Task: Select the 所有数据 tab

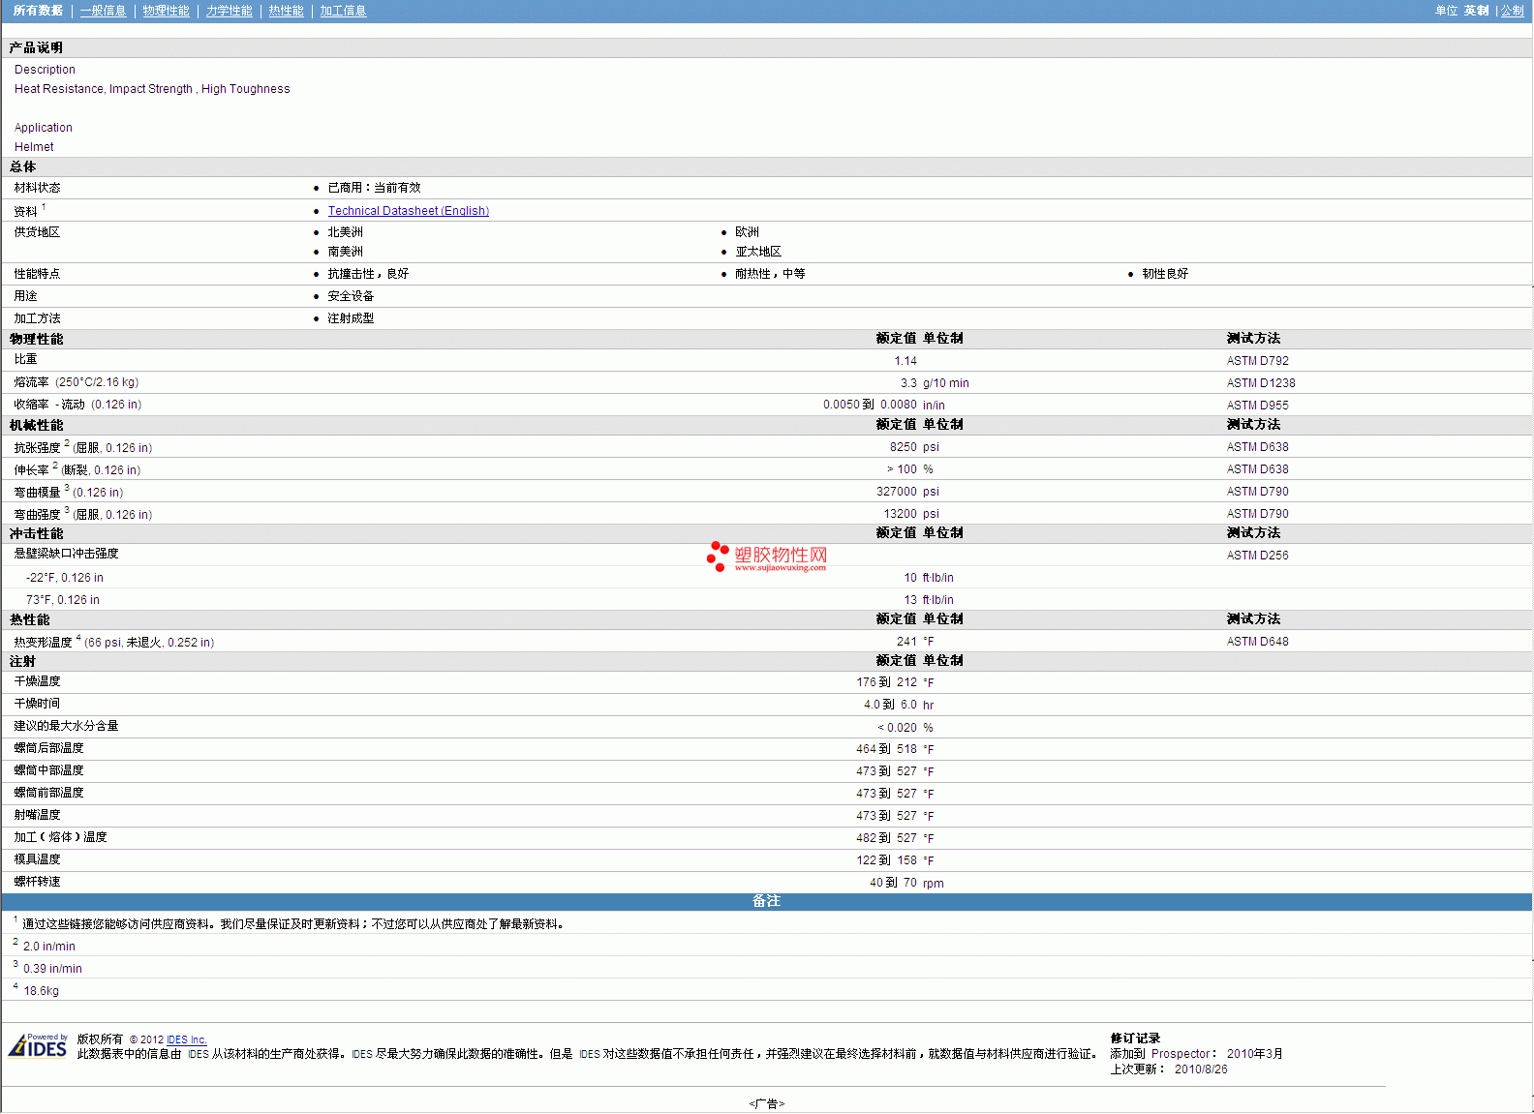Action: pos(38,11)
